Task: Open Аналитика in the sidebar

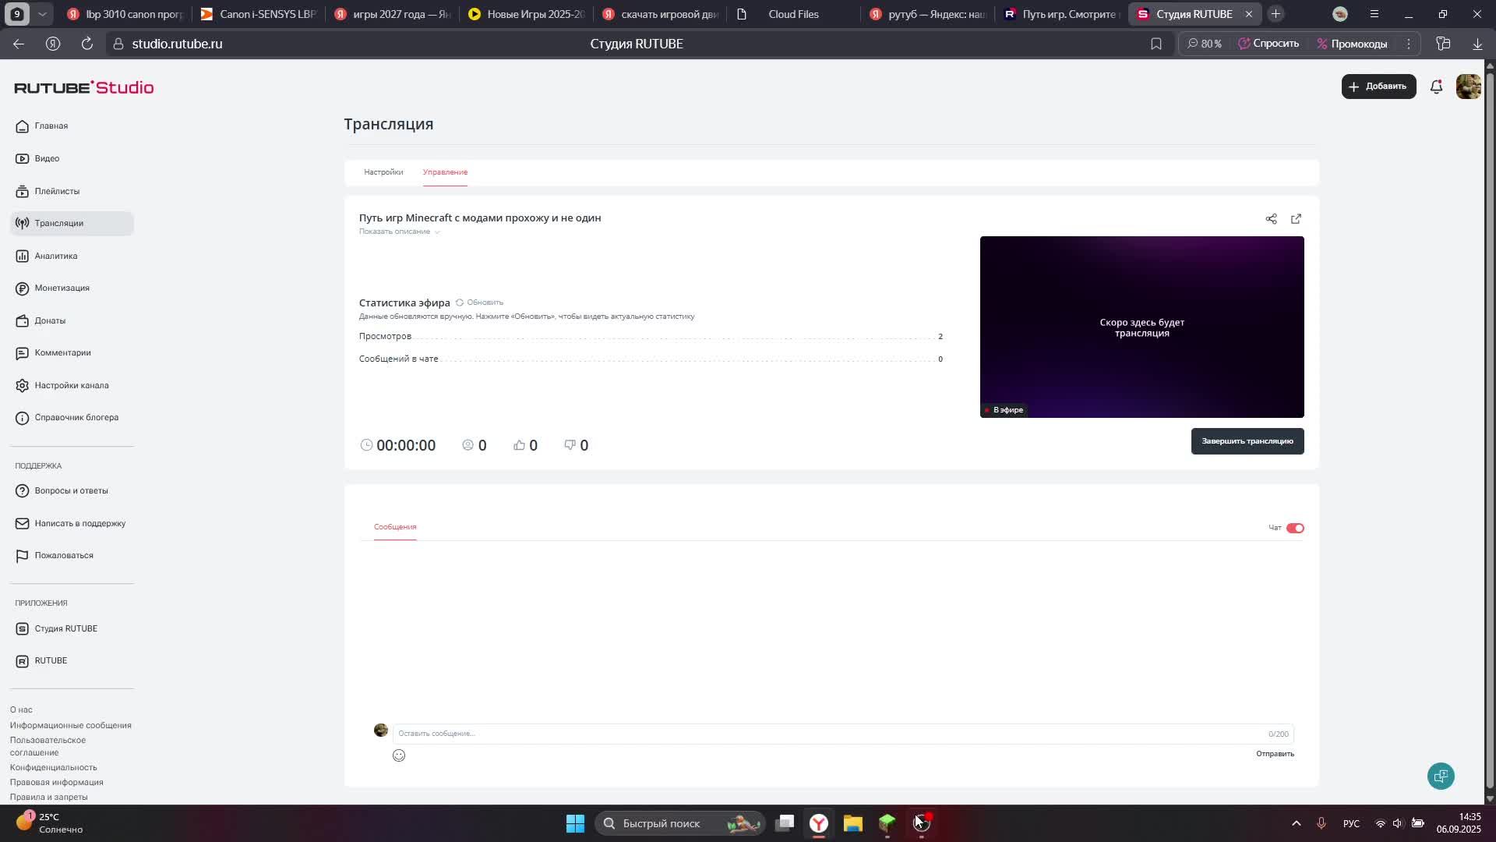Action: pos(55,256)
